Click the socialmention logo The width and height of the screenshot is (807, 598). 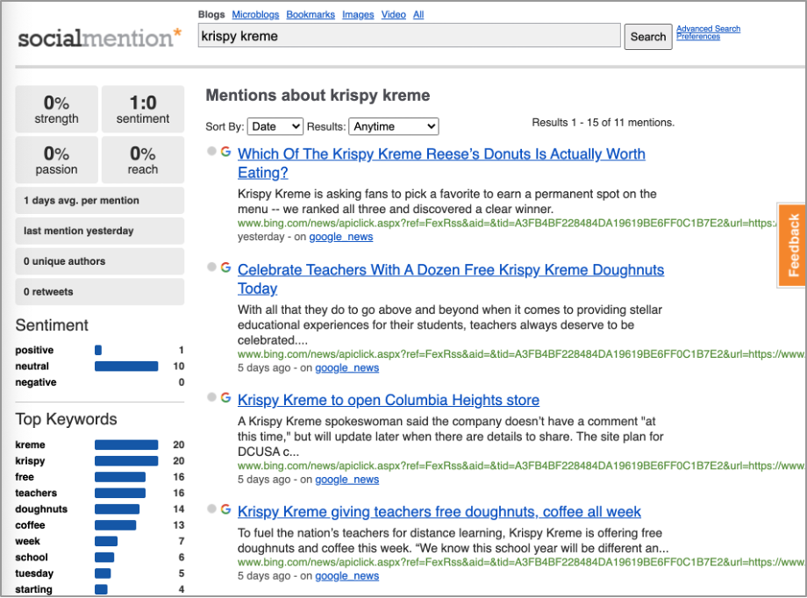tap(99, 38)
